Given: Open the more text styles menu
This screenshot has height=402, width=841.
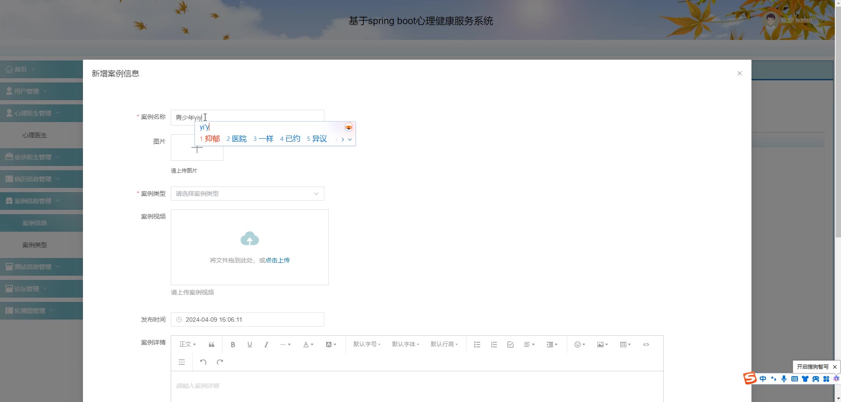Looking at the screenshot, I should [x=285, y=345].
